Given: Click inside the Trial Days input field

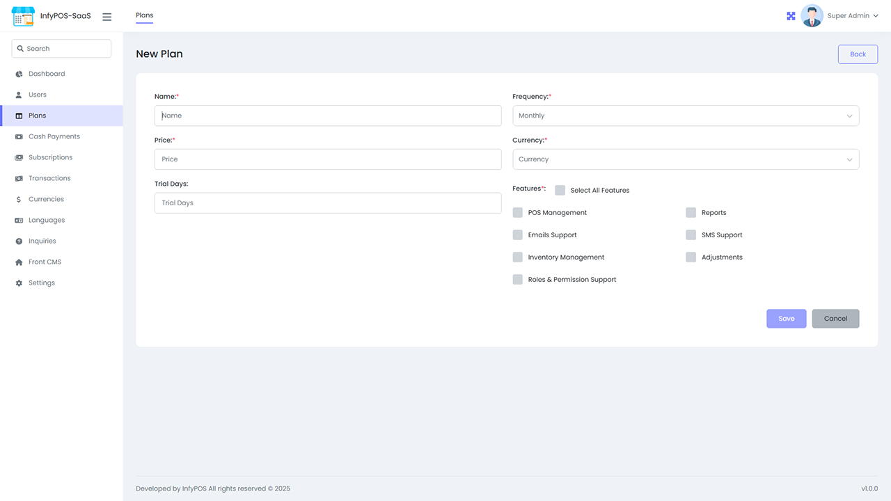Looking at the screenshot, I should pyautogui.click(x=327, y=202).
